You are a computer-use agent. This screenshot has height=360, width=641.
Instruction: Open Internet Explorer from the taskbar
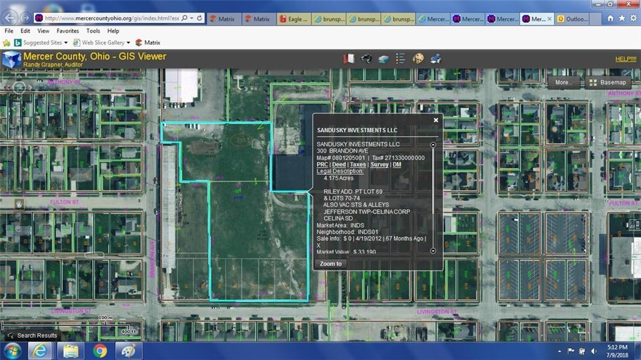point(40,351)
